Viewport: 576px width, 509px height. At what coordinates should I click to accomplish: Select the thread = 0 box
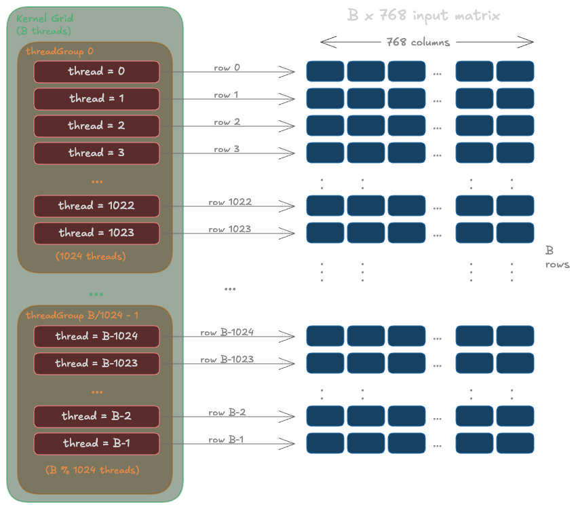point(96,71)
